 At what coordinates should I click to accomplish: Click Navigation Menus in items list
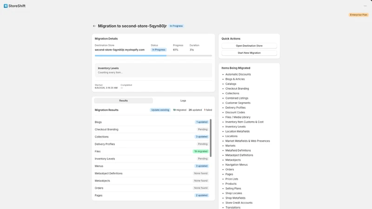[x=236, y=165]
